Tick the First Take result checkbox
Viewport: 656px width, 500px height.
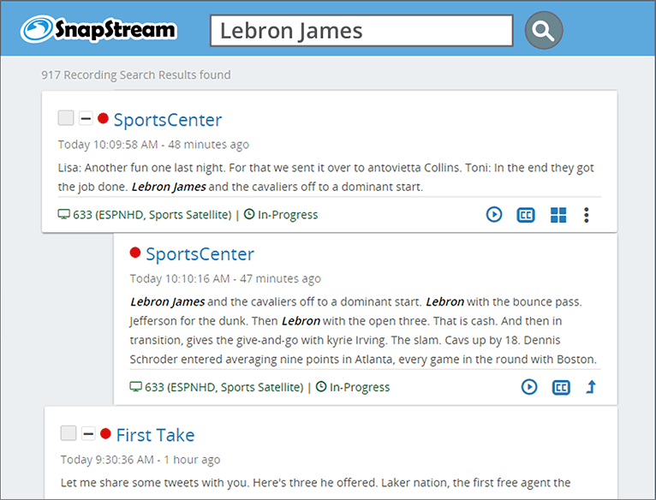point(69,433)
